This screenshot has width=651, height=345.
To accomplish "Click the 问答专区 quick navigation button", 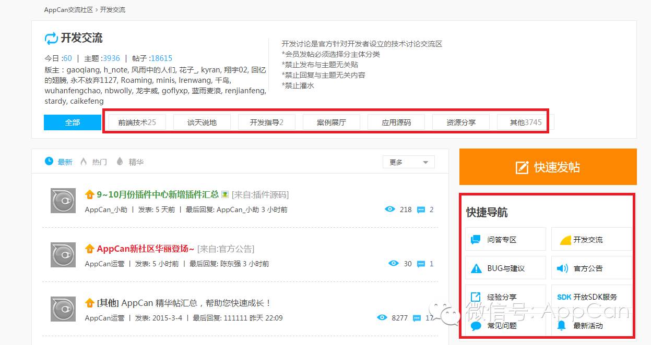I will coord(506,239).
